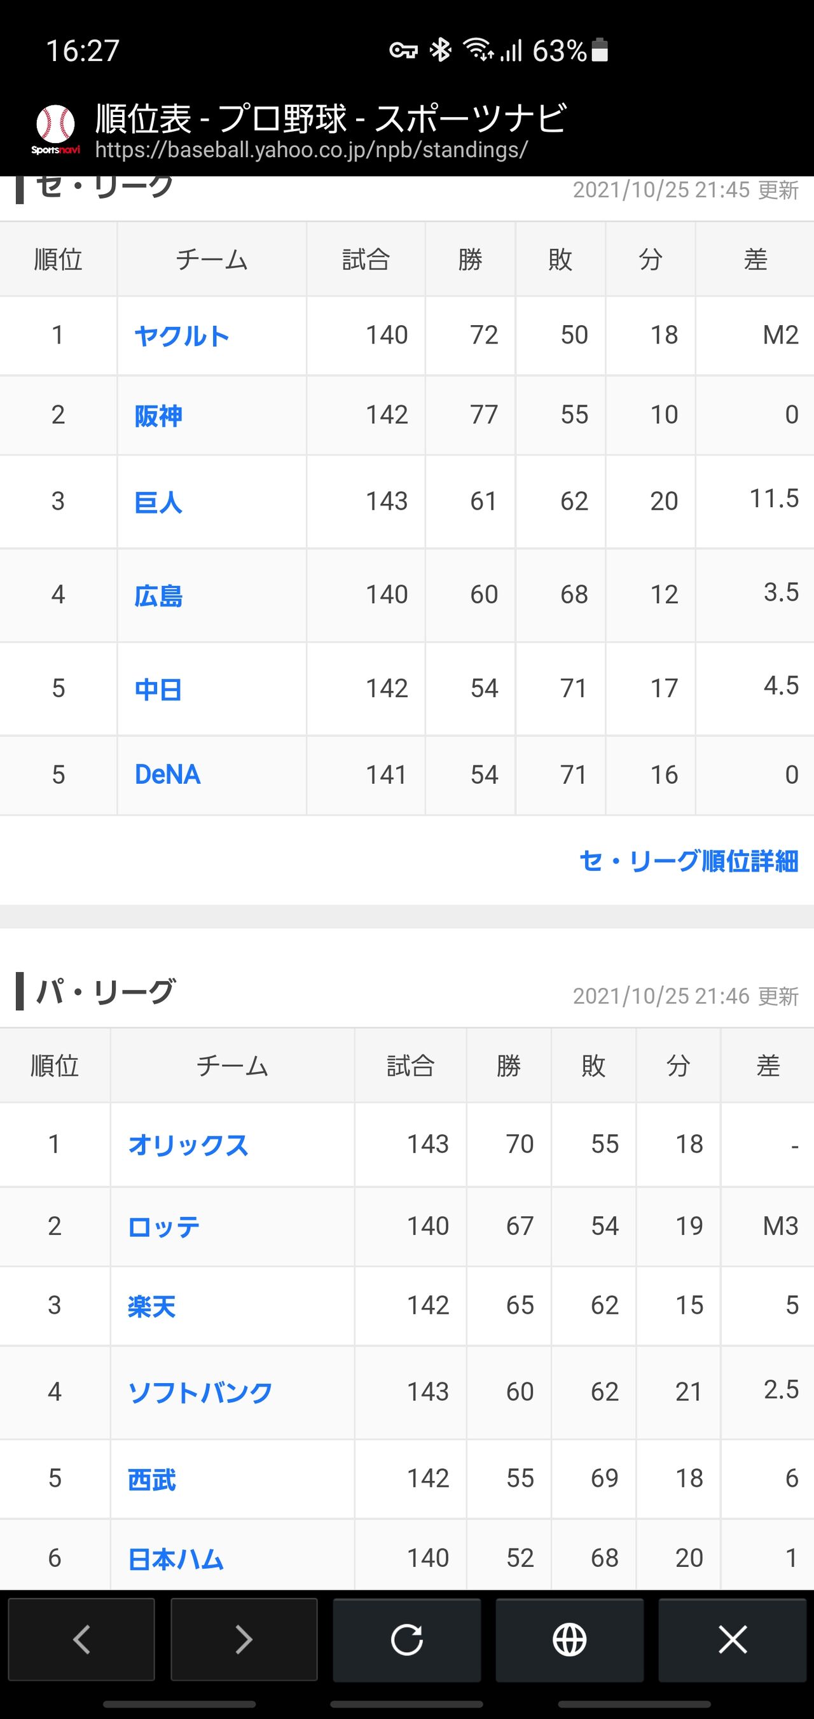Open page in external browser globe icon
Screen dimensions: 814x1719
tap(569, 1638)
